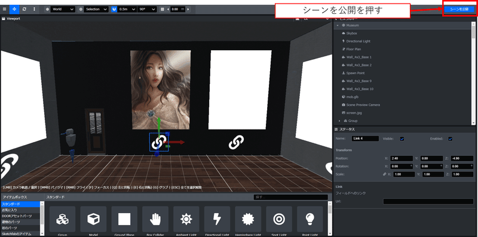Collapse the Museum tree node

[x=338, y=25]
